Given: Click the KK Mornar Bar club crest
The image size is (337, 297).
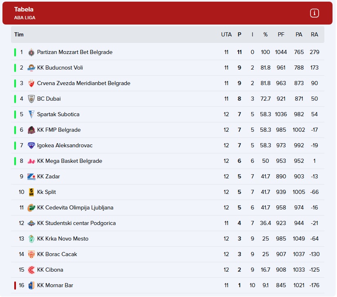Looking at the screenshot, I should click(31, 286).
